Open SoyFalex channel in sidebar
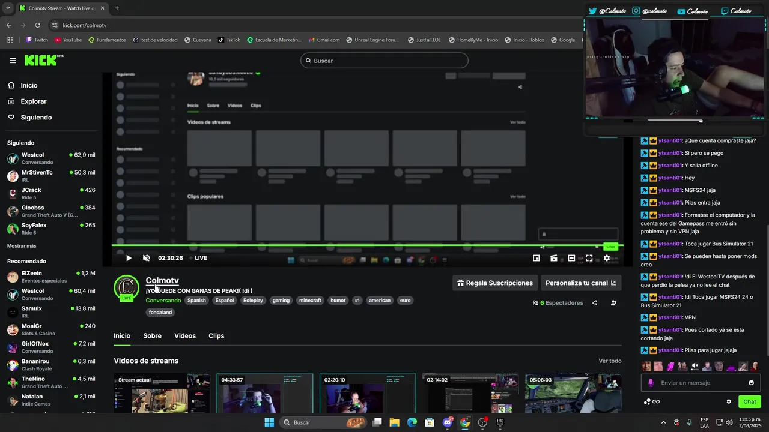The width and height of the screenshot is (769, 432). [x=51, y=229]
